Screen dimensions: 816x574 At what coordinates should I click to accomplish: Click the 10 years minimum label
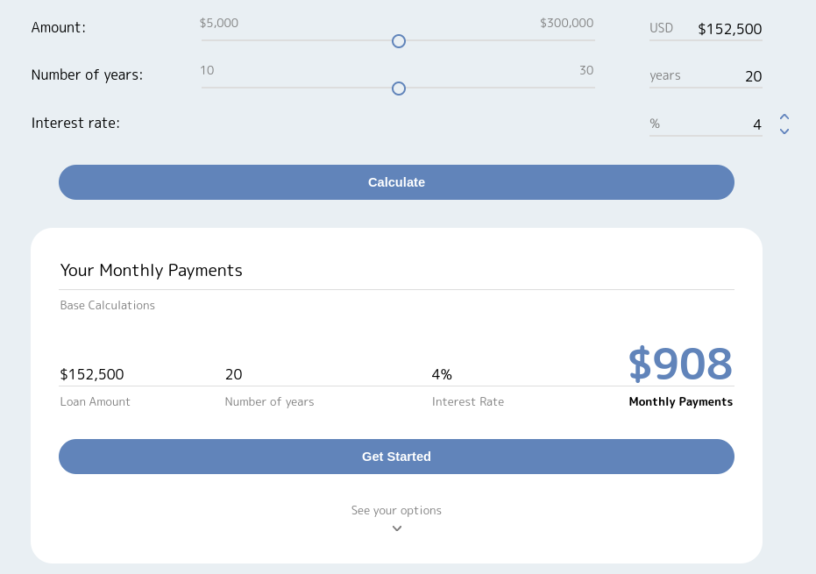207,70
